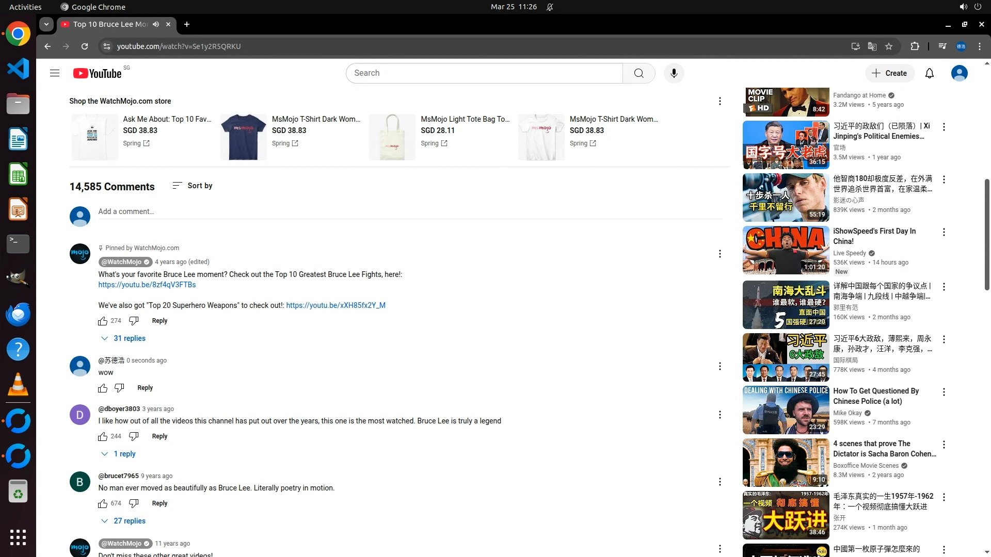Dislike the @brucet7965 comment
Screen dimensions: 991x557
(134, 503)
